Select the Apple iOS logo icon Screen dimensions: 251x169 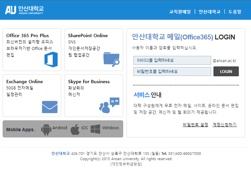click(75, 130)
